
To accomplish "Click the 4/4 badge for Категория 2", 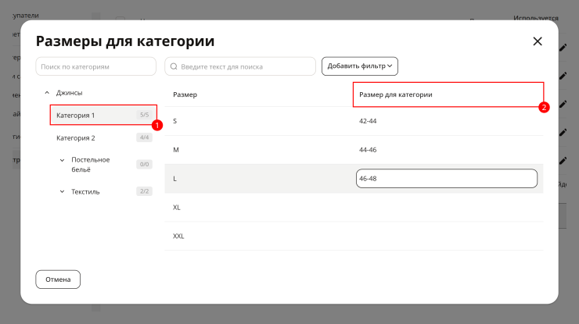I will click(x=145, y=137).
